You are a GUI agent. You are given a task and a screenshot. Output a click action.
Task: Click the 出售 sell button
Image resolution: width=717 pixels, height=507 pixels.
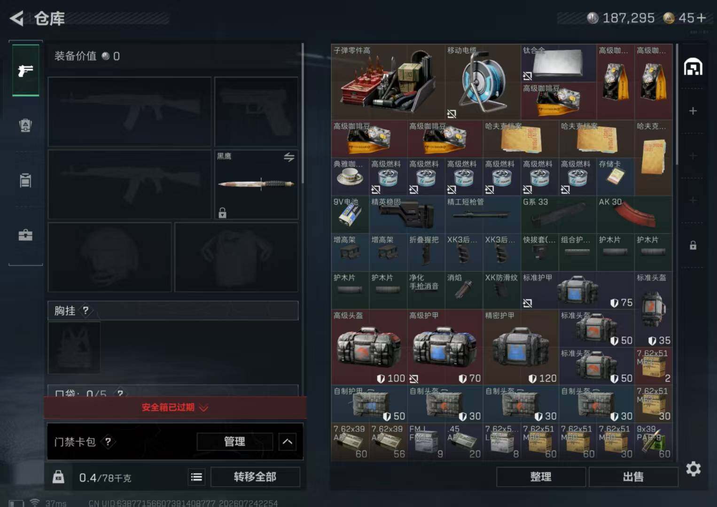(x=633, y=477)
